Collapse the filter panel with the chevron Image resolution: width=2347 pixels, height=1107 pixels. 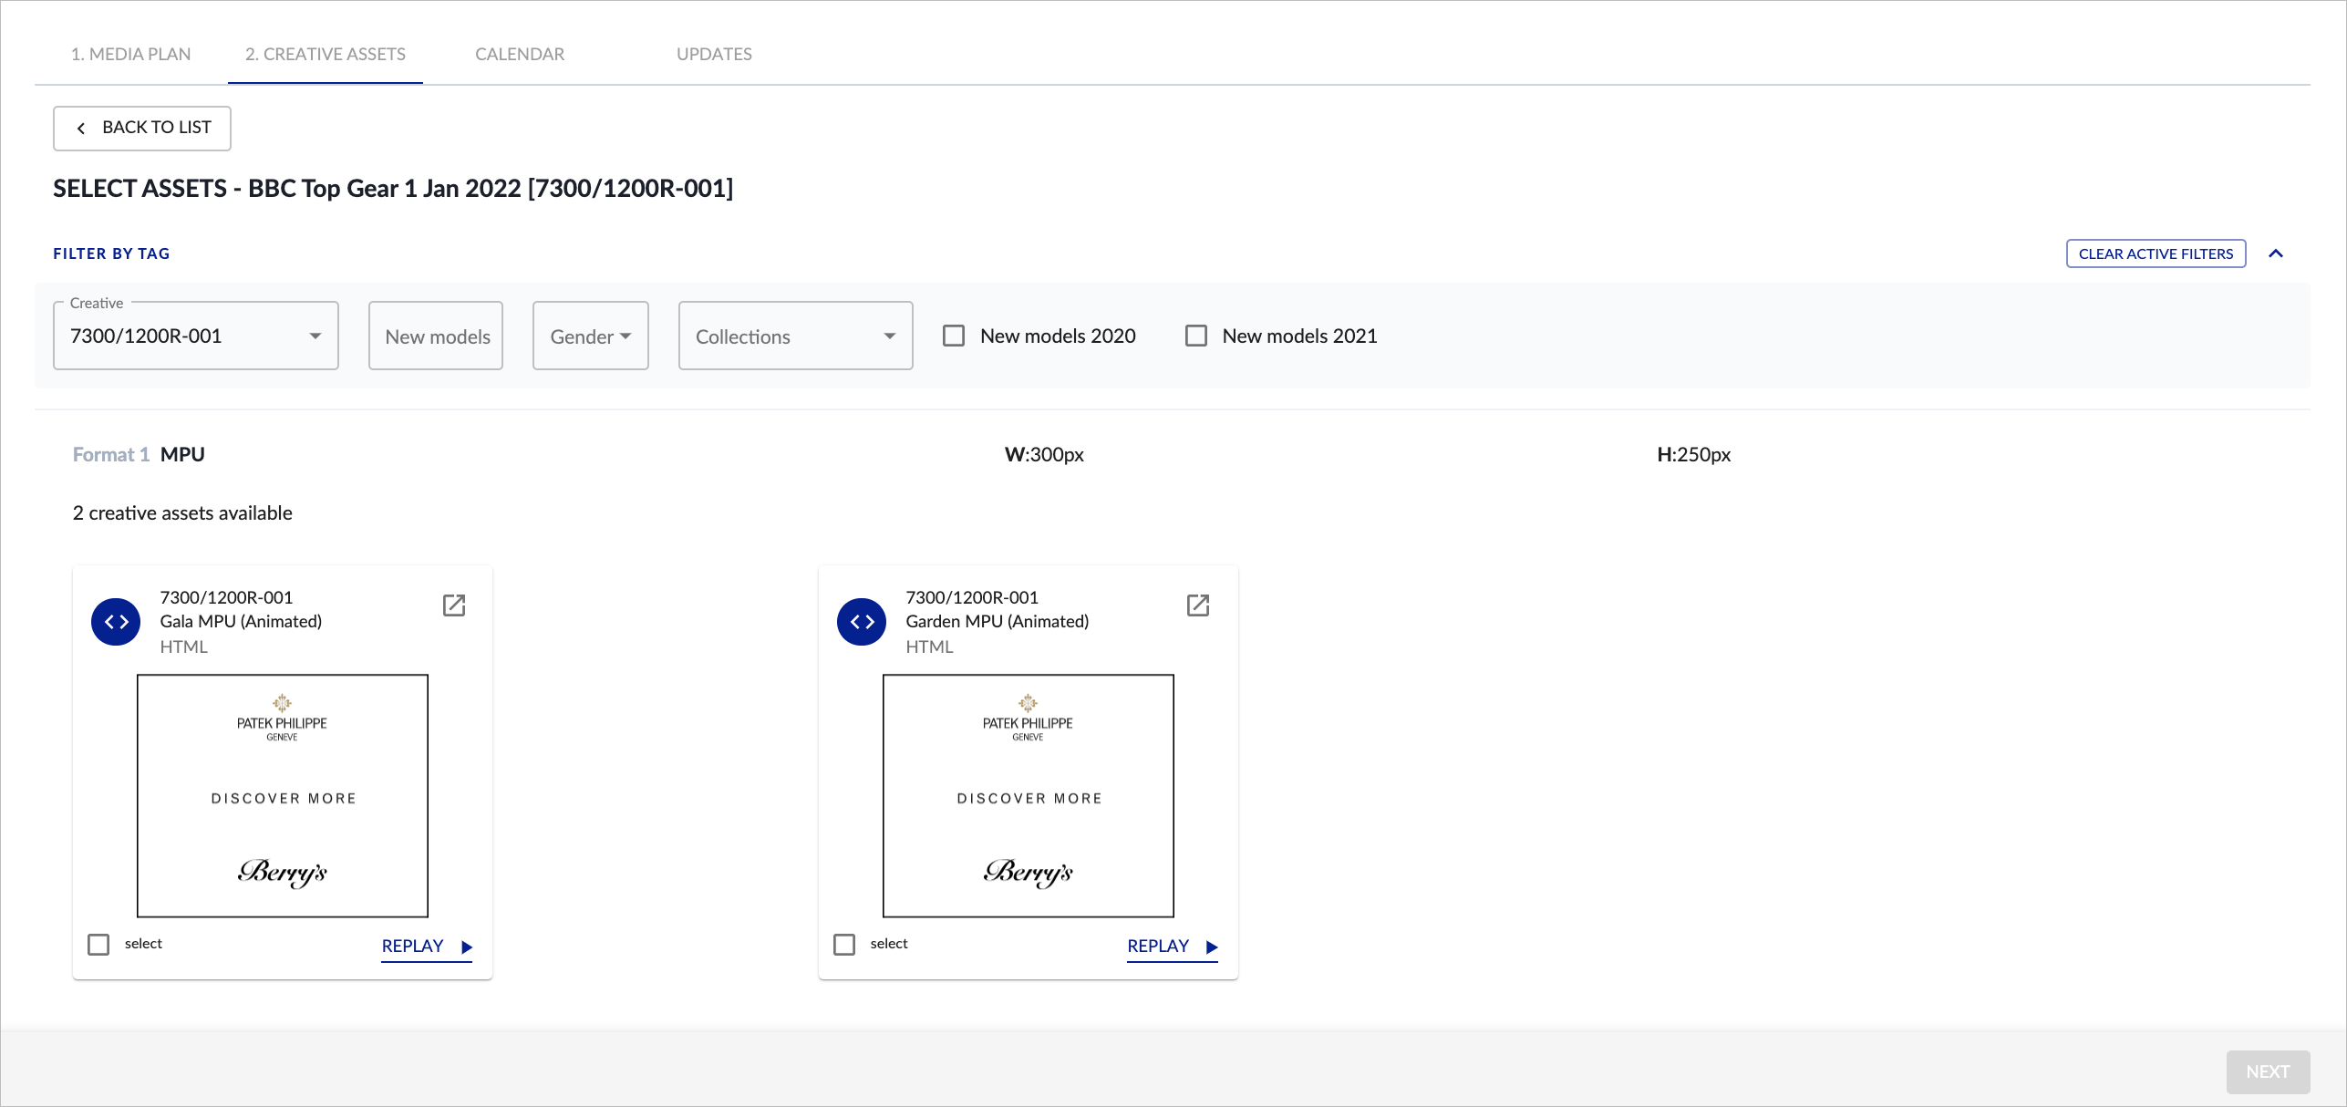click(x=2276, y=253)
